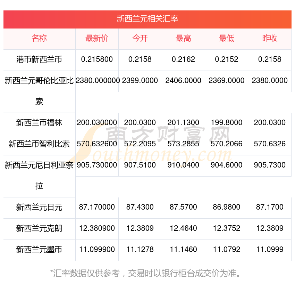The width and height of the screenshot is (295, 284).
Task: Click the row name 港币新西兰币
Action: [39, 59]
